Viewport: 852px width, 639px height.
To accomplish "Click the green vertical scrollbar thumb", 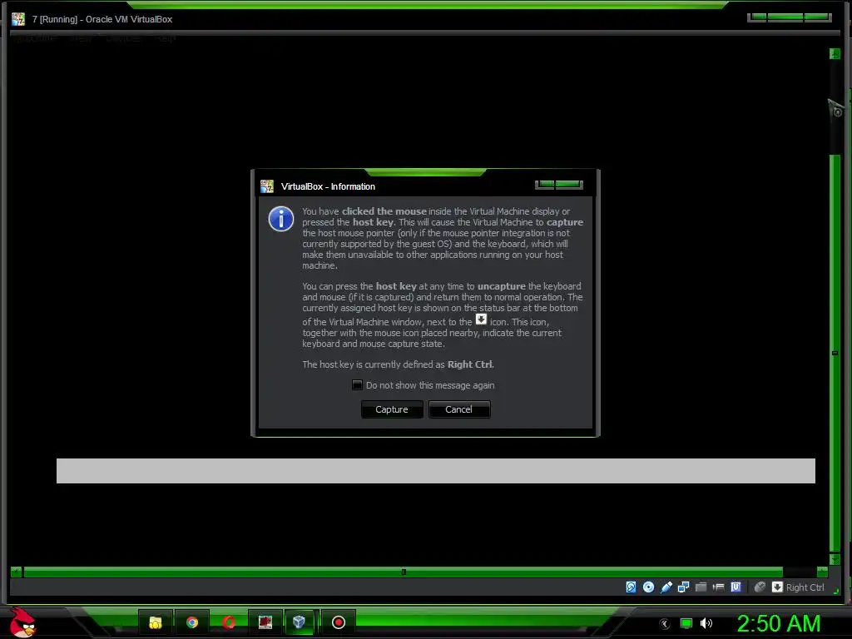I will [835, 353].
